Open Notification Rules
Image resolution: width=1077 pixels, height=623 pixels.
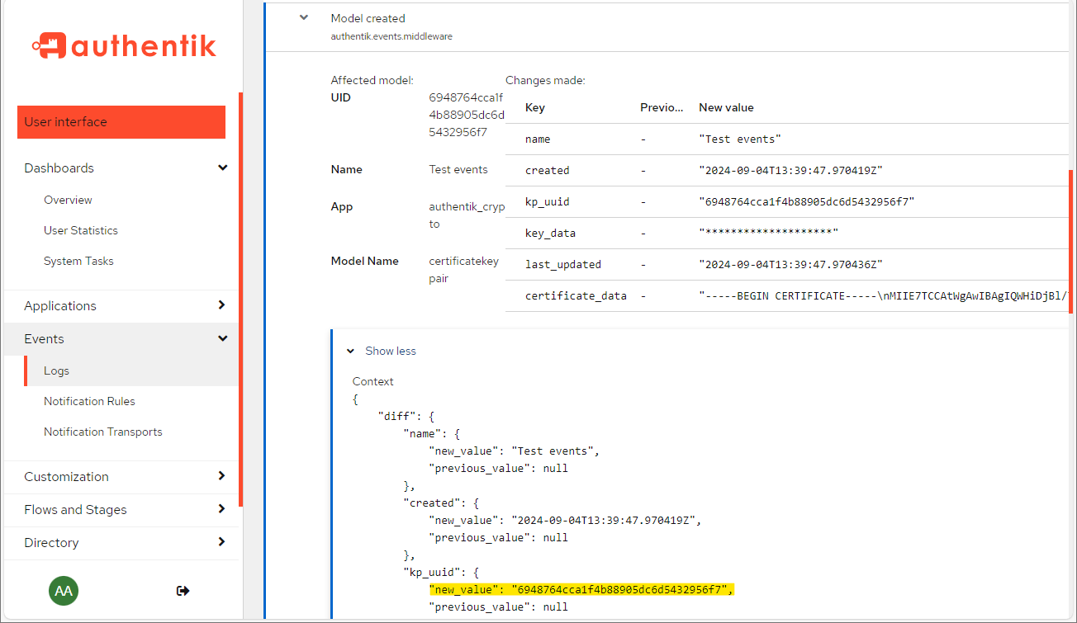click(x=89, y=401)
